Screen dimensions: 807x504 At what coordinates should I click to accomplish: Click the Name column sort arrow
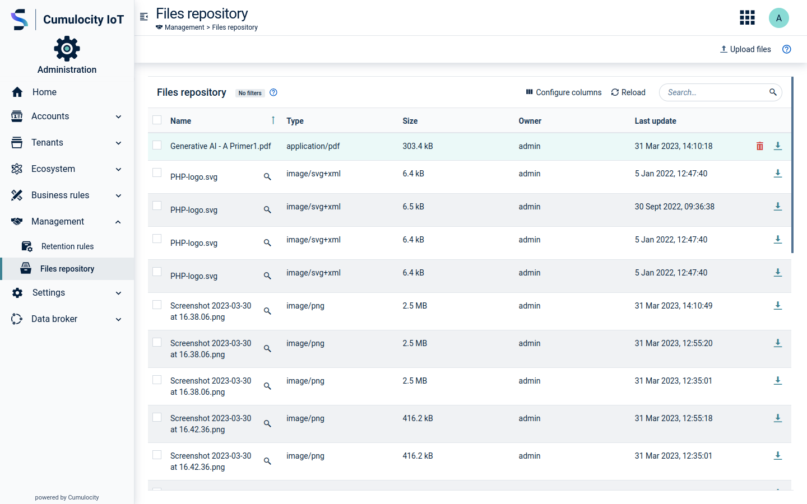[x=273, y=120]
